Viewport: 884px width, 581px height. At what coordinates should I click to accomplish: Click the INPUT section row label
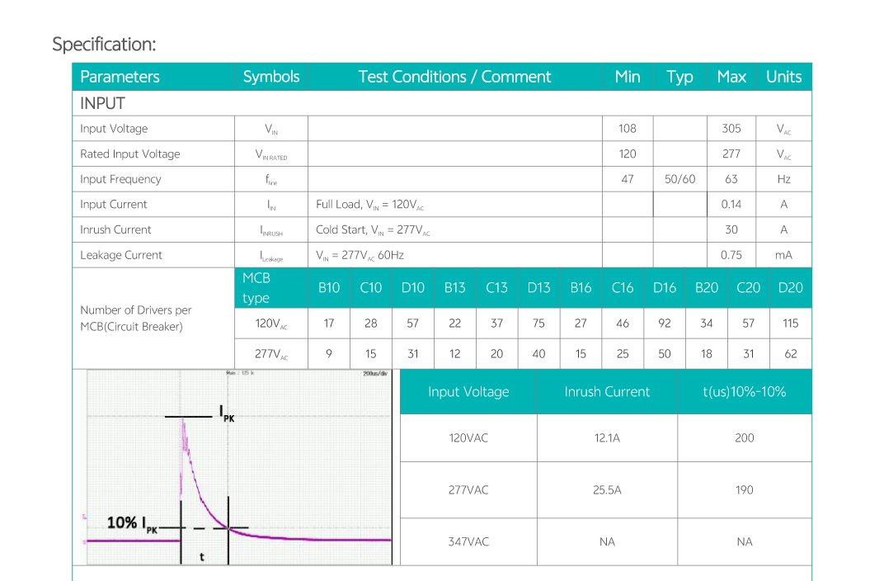coord(102,103)
